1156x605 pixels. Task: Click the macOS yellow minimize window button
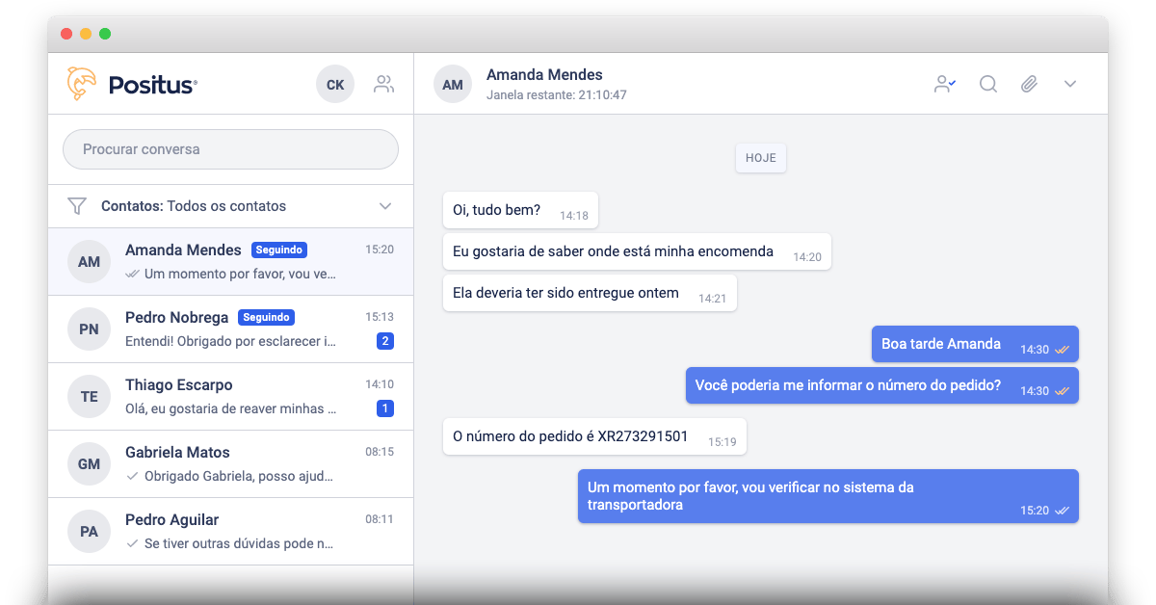pos(86,34)
